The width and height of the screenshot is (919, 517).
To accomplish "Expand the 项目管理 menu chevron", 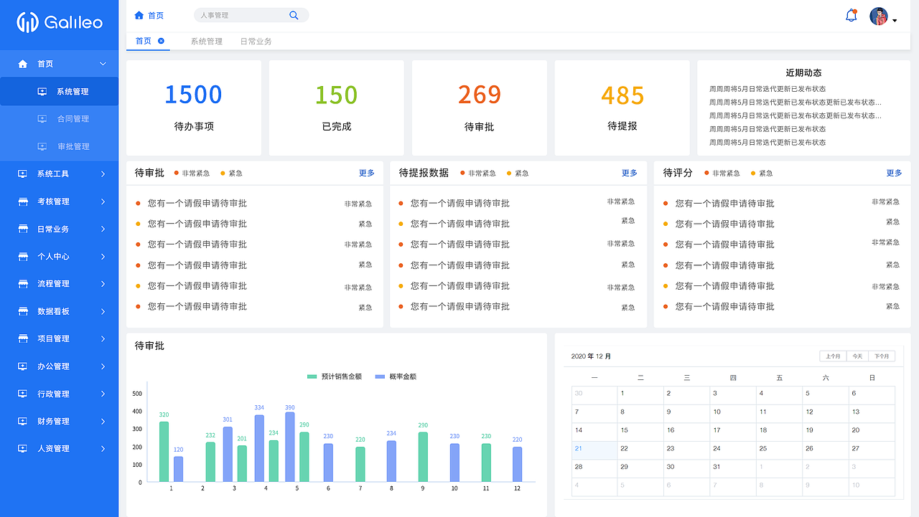I will coord(103,338).
